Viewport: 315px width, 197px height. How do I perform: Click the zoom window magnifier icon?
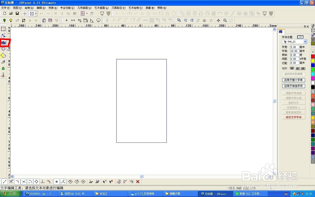179,20
